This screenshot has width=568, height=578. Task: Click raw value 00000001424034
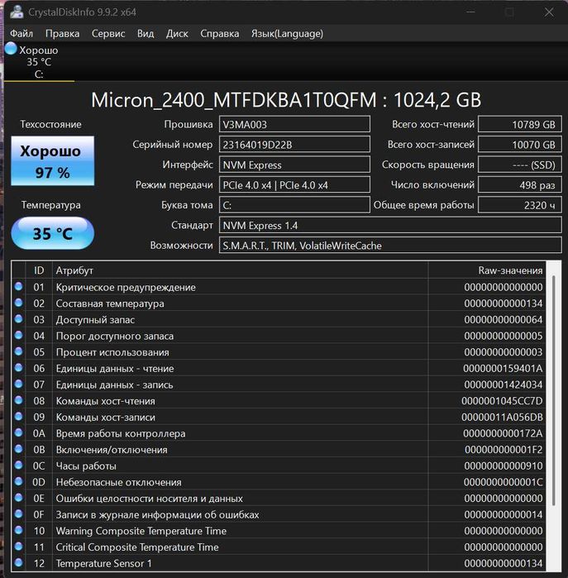point(504,385)
